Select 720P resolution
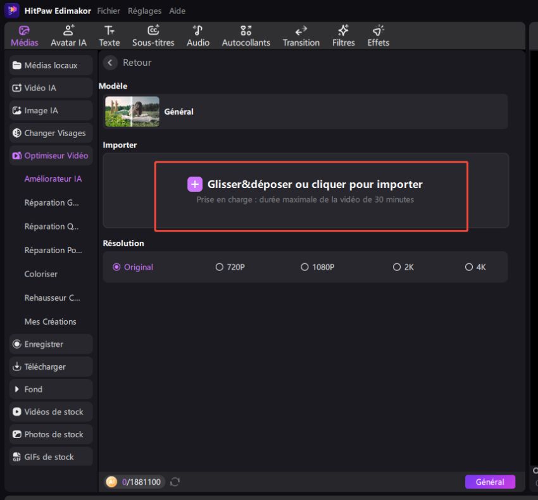This screenshot has width=538, height=500. point(230,267)
